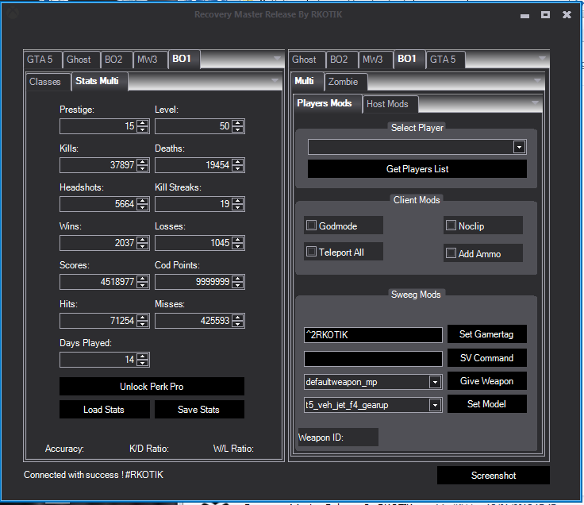Increase the Days Played value with up arrow
The height and width of the screenshot is (505, 584).
tap(142, 357)
